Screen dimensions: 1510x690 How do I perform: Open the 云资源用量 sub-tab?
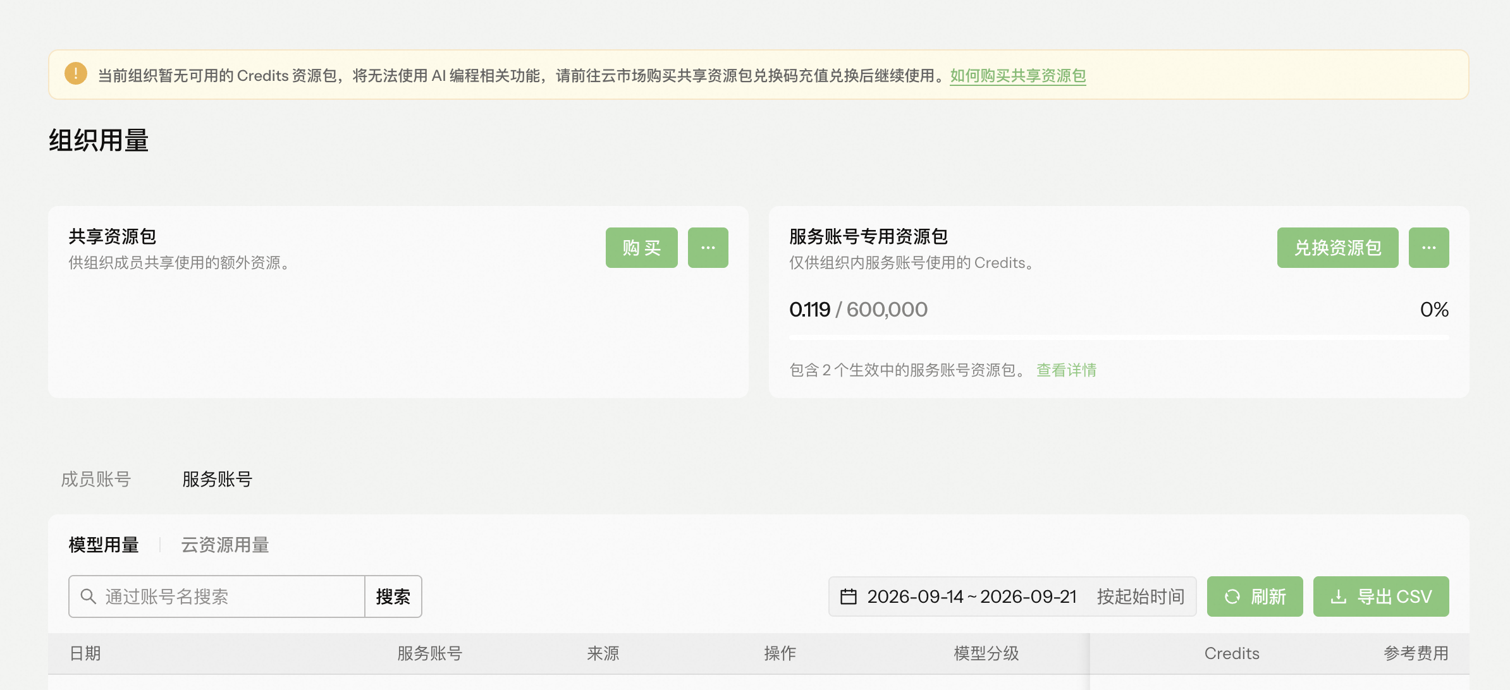click(x=225, y=545)
